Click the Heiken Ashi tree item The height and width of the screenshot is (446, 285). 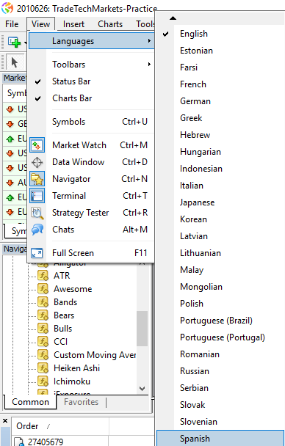76,368
